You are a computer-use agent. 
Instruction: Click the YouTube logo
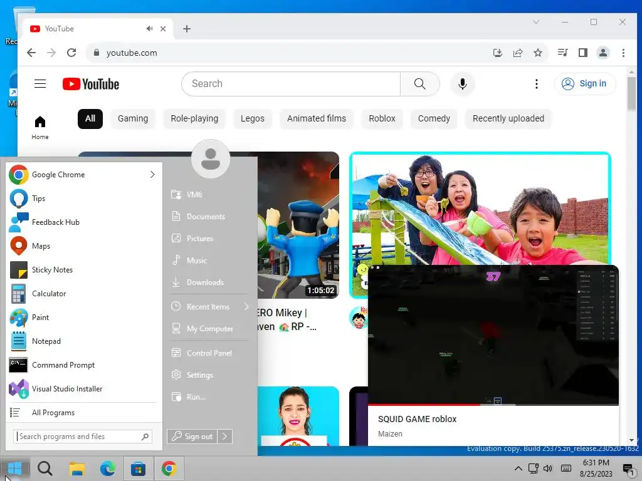point(91,84)
